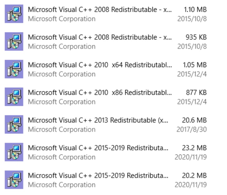Click the 20.6 MB size label

pyautogui.click(x=194, y=120)
